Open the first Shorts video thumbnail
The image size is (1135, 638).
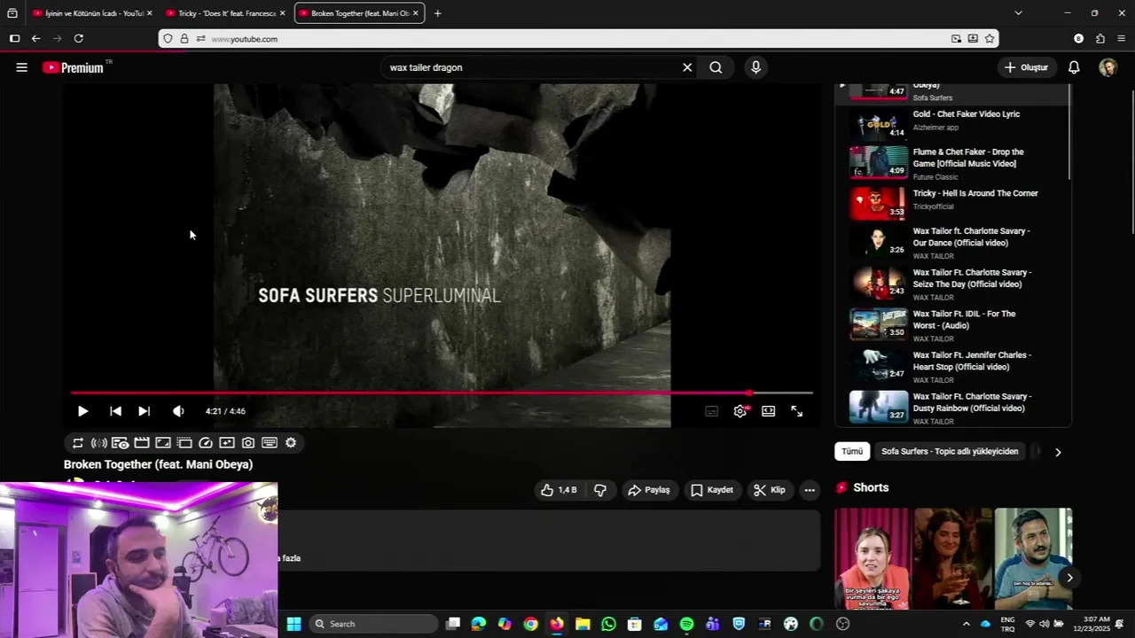[872, 558]
